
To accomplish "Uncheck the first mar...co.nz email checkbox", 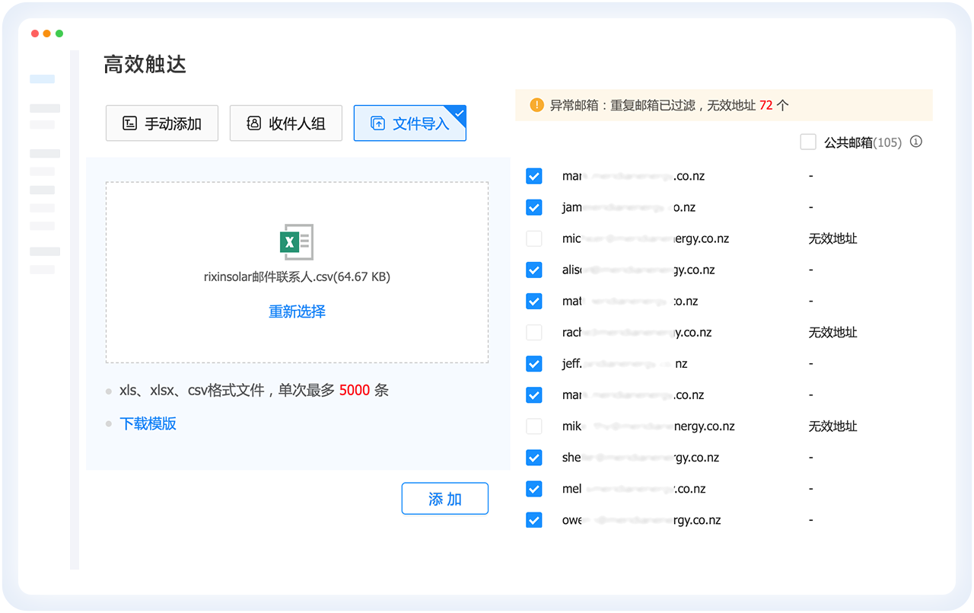I will [534, 176].
